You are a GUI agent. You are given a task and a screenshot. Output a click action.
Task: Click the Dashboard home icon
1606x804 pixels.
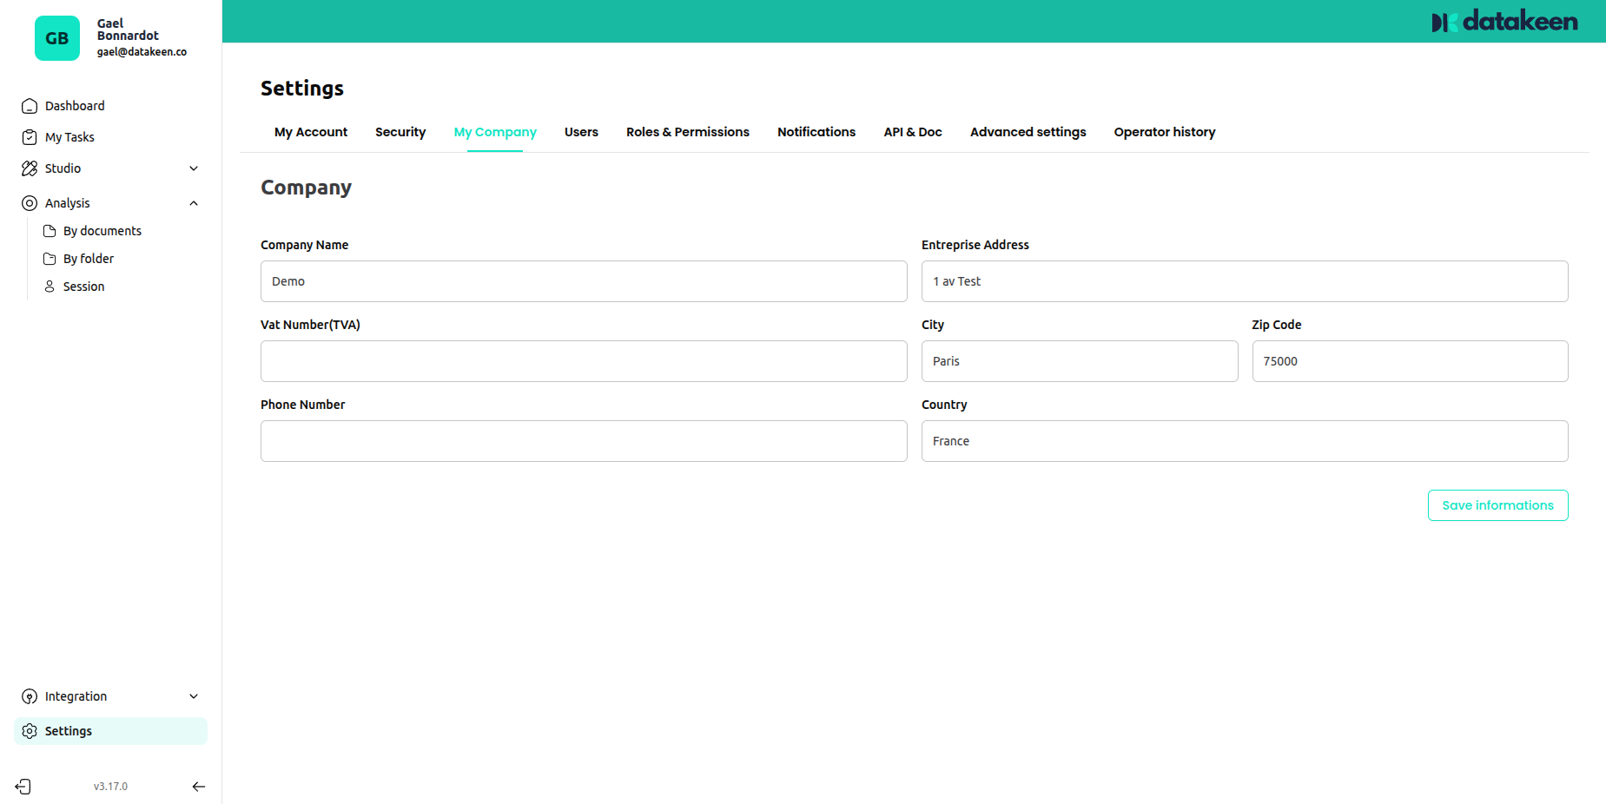[x=30, y=106]
